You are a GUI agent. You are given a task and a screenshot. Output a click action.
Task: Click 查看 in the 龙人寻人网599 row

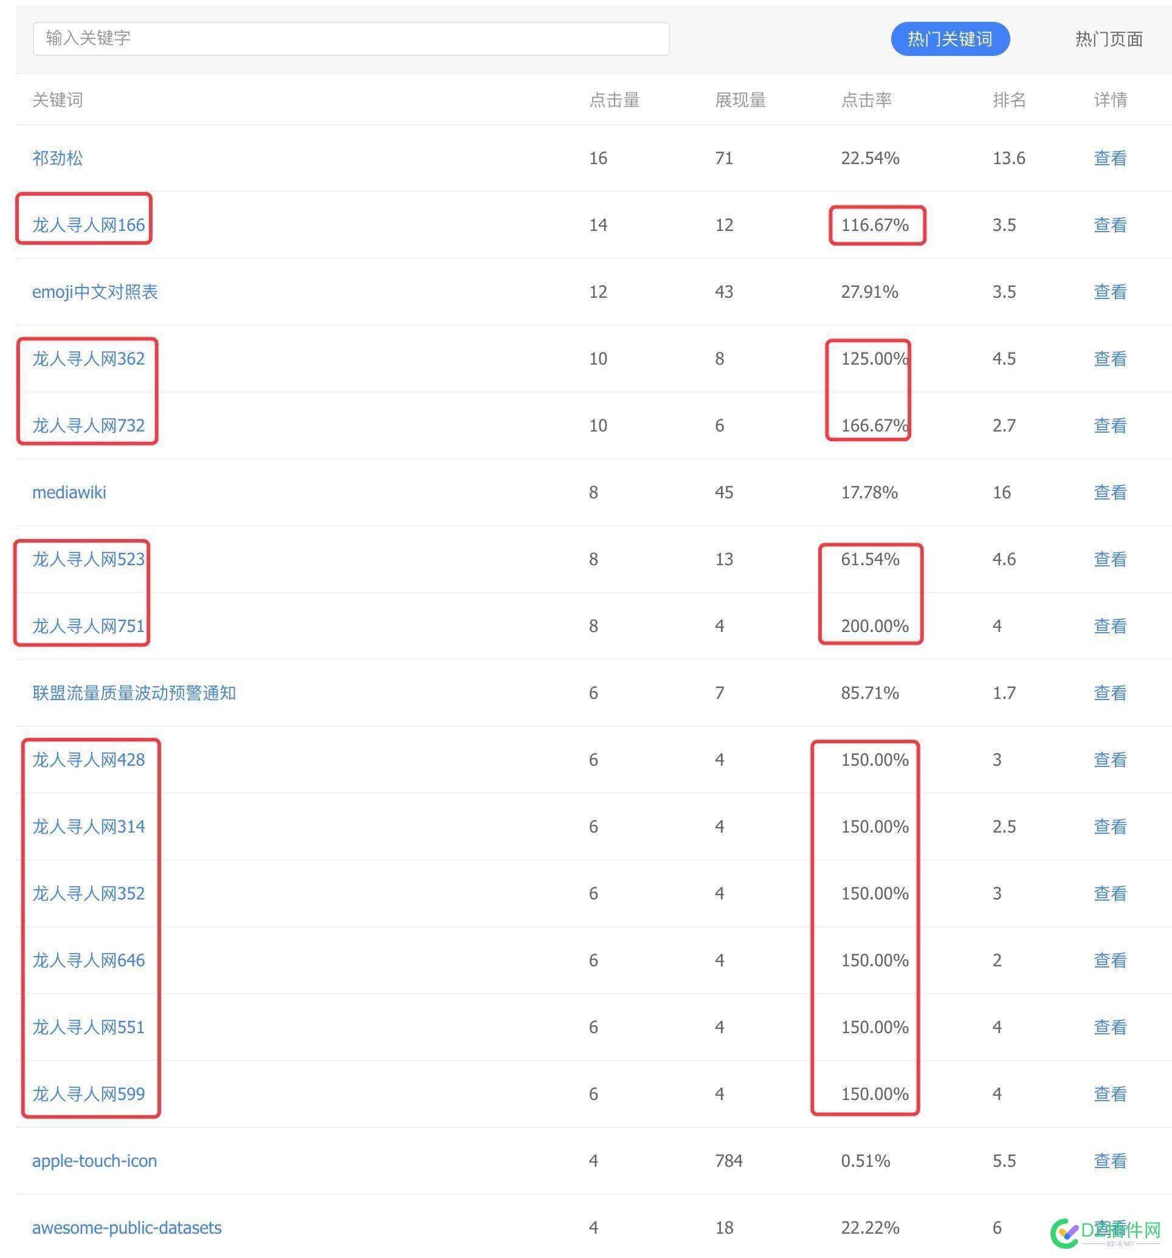[1109, 1094]
